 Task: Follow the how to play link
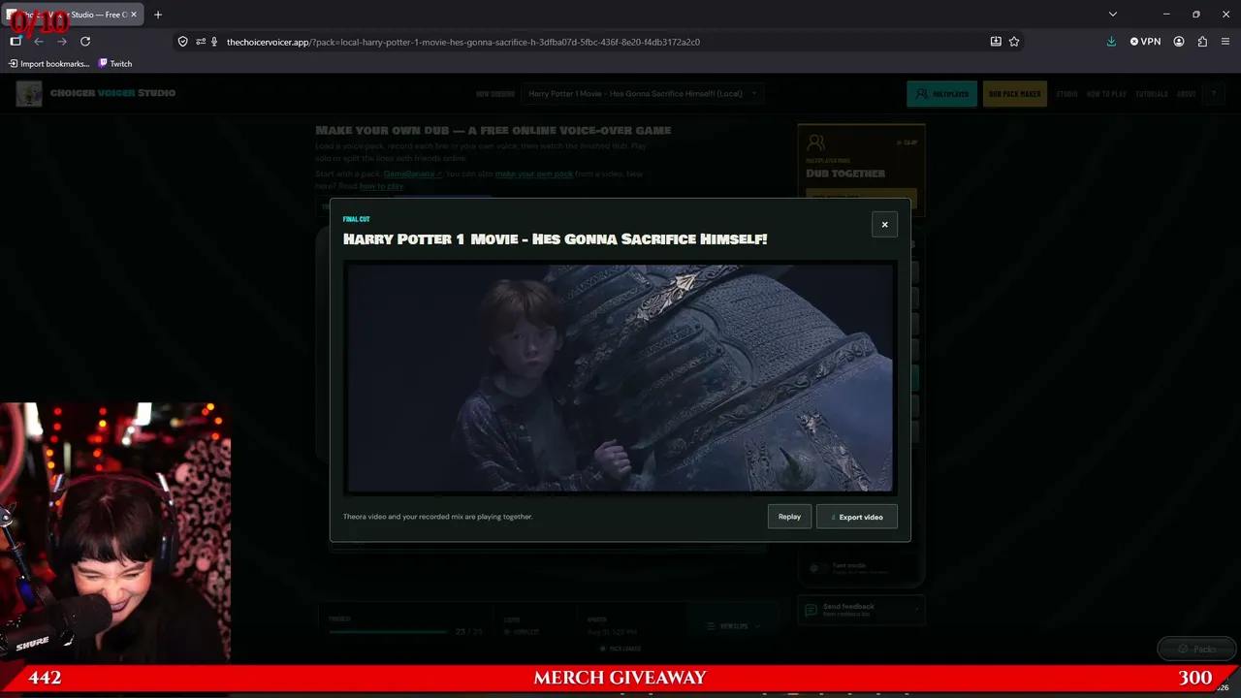tap(381, 186)
